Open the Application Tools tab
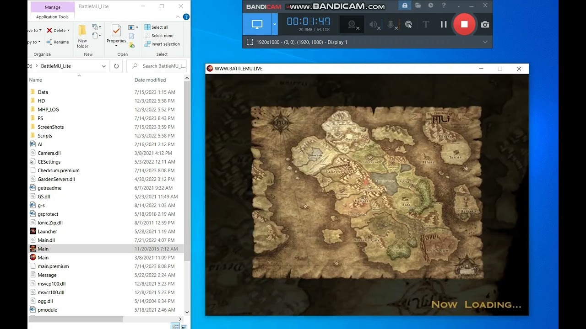The width and height of the screenshot is (586, 329). tap(53, 17)
